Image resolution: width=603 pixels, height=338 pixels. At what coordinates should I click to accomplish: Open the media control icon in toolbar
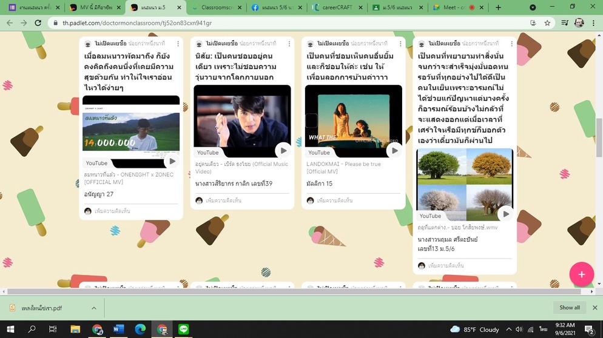[x=565, y=23]
